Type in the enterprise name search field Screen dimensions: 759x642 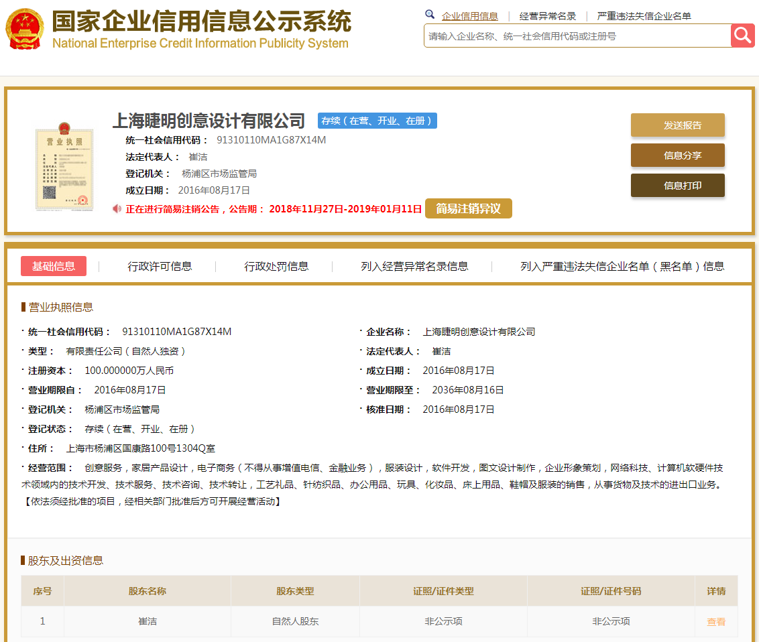[x=577, y=36]
